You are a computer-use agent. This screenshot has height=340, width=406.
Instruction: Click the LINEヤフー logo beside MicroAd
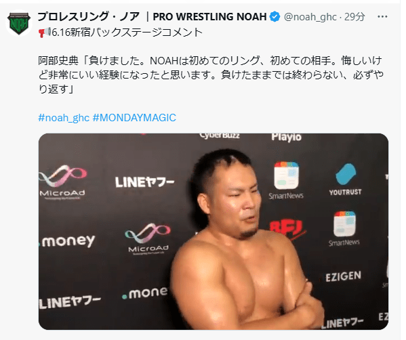point(145,182)
